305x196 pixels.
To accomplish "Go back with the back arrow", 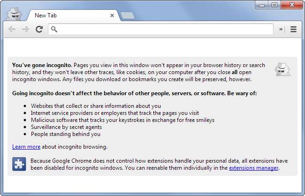I will (13, 29).
